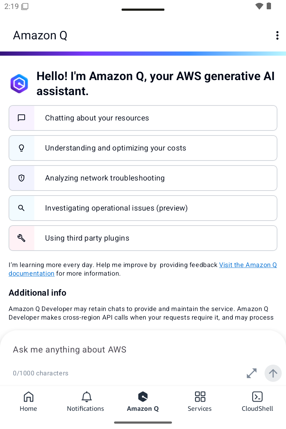
Task: Select Understanding and optimizing your costs
Action: point(143,148)
